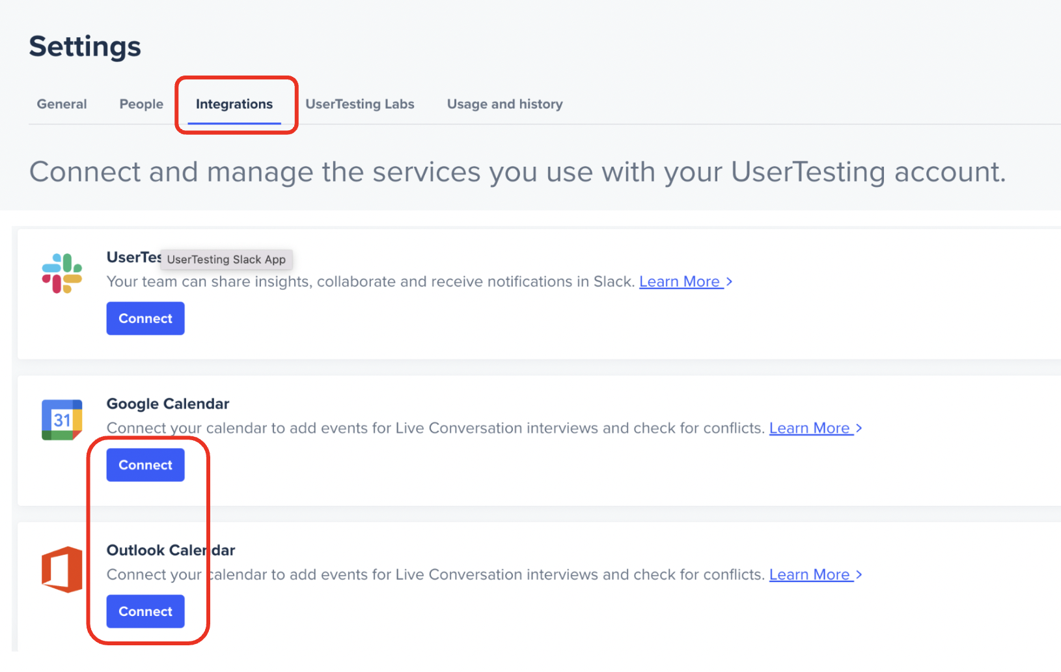This screenshot has width=1061, height=672.
Task: Open Learn More for Outlook Calendar
Action: [x=816, y=574]
